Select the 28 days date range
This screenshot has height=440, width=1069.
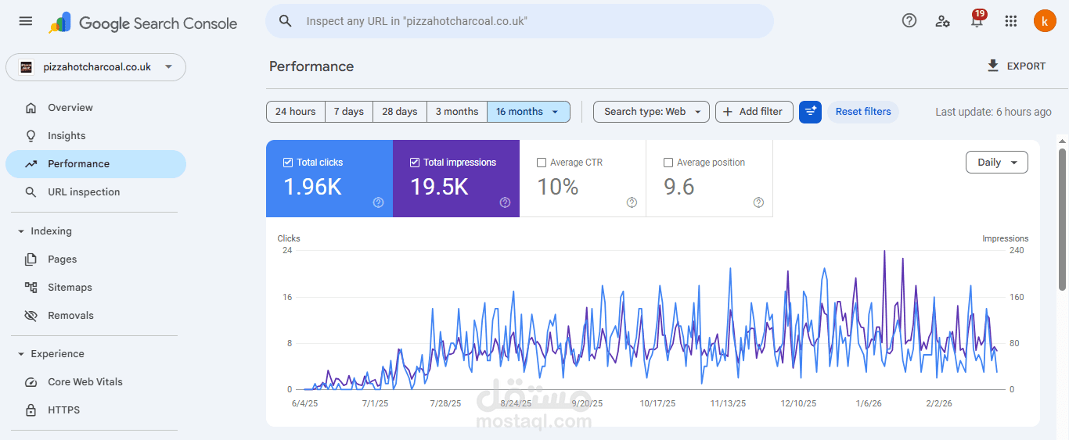tap(399, 112)
